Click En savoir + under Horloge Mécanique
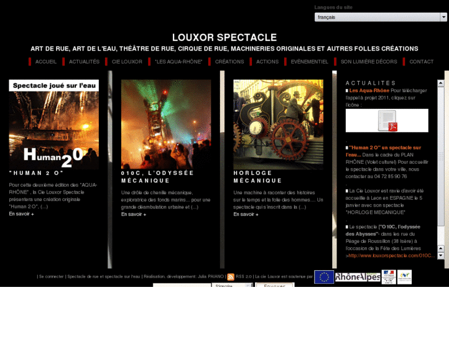449x337 pixels. click(x=246, y=215)
